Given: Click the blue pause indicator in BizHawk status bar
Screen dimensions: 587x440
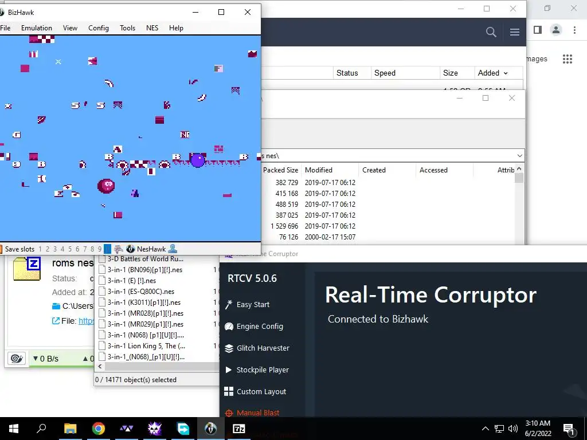Looking at the screenshot, I should pyautogui.click(x=107, y=249).
